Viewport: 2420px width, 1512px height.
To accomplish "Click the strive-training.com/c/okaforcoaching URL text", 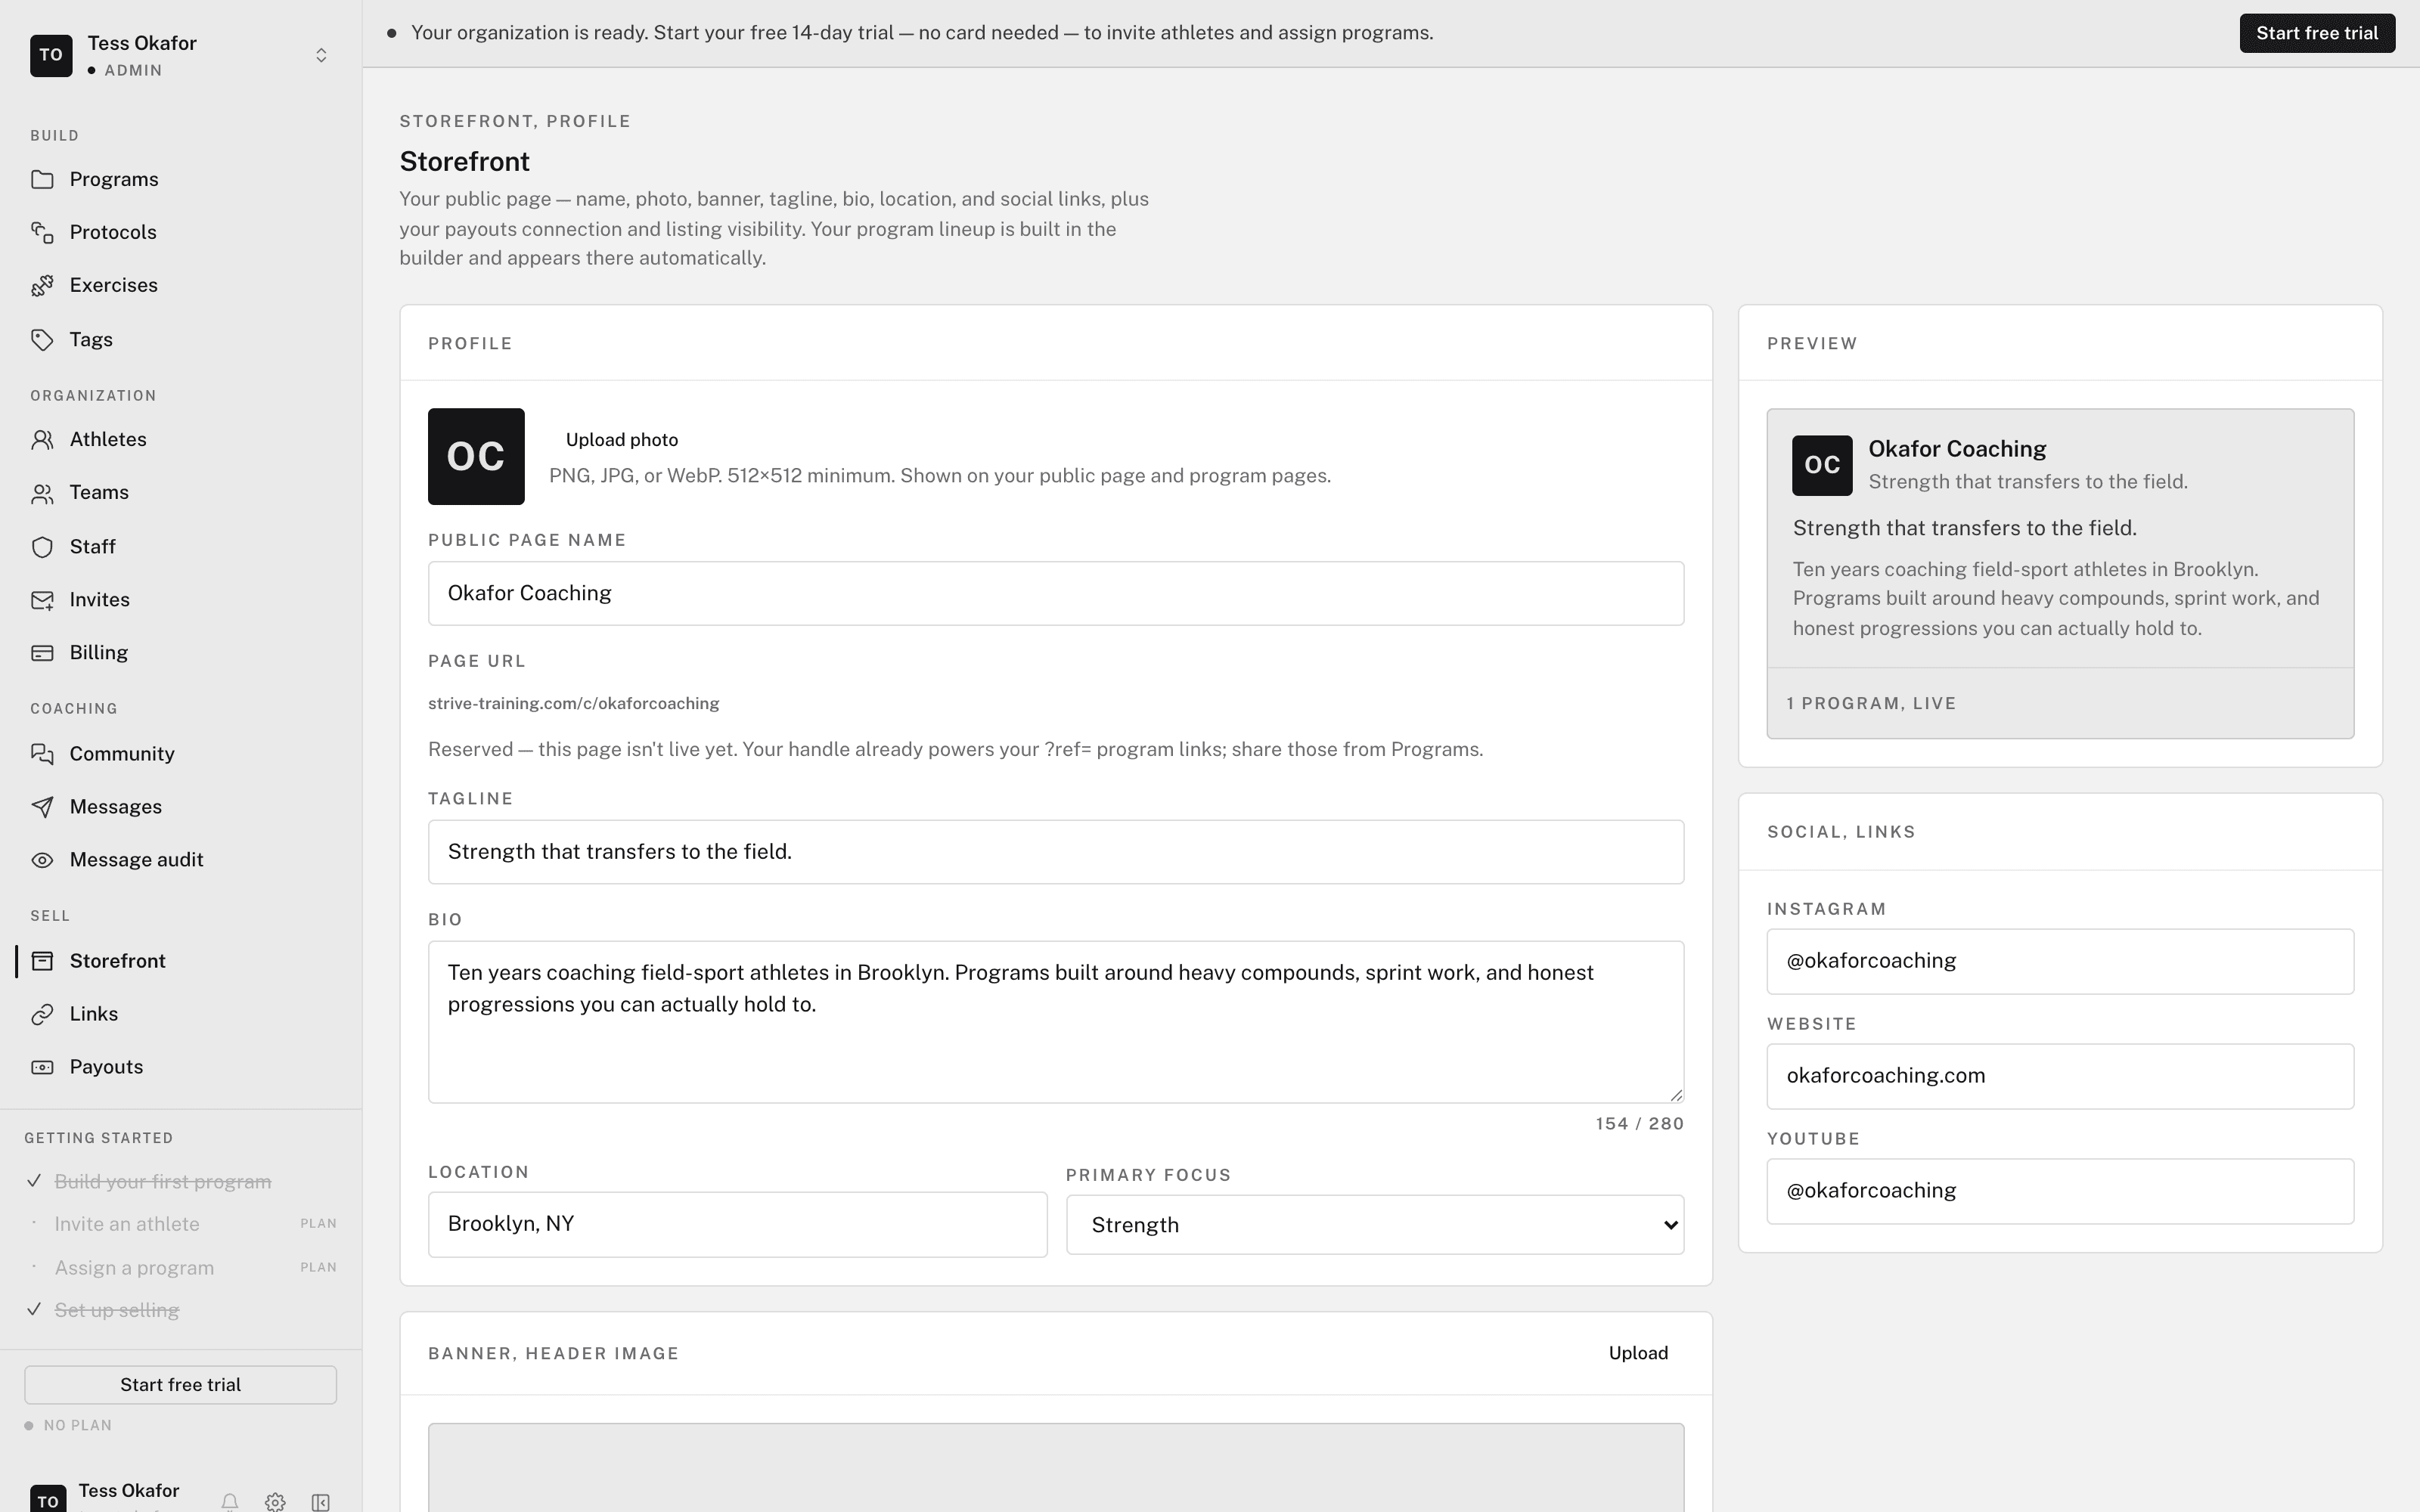I will click(x=574, y=704).
